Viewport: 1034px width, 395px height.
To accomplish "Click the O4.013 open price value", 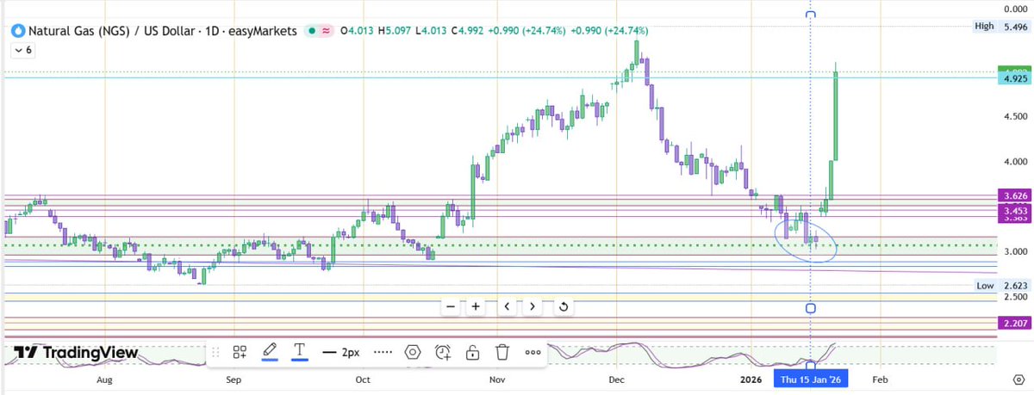I will pyautogui.click(x=355, y=30).
